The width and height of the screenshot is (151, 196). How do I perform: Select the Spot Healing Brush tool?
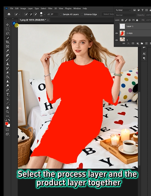(x=7, y=55)
